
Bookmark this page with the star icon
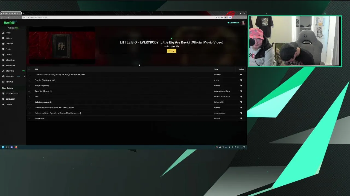tap(230, 17)
